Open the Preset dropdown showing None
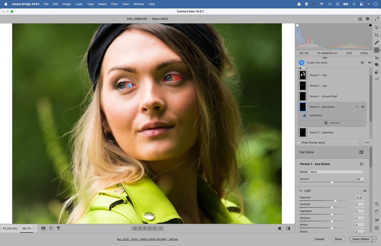381x246 pixels. (336, 172)
